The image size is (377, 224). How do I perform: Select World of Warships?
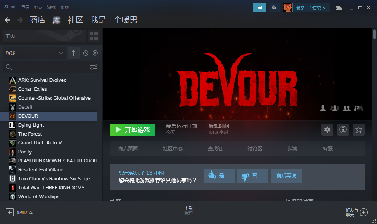tap(49, 197)
